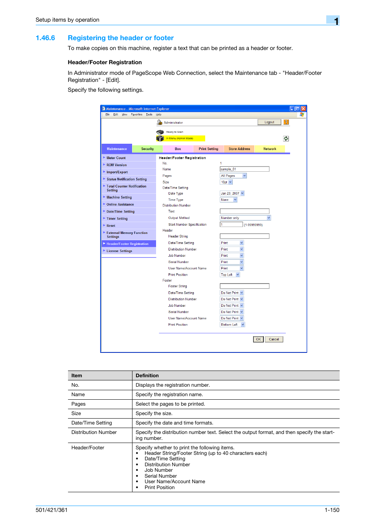Open the Footer Distribution Number dropdown
This screenshot has width=375, height=532.
(x=232, y=299)
